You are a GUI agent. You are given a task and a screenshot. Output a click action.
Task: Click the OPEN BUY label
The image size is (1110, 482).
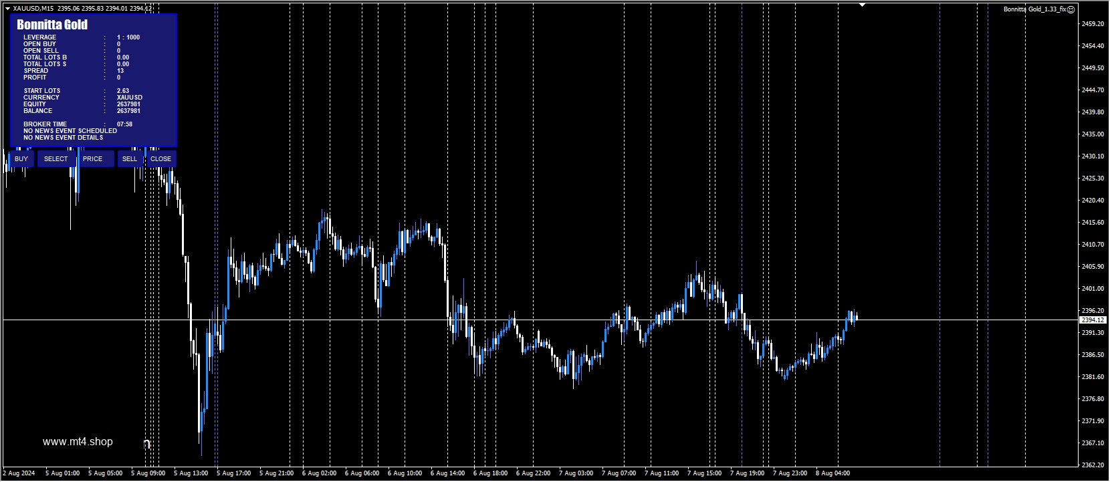click(x=39, y=44)
